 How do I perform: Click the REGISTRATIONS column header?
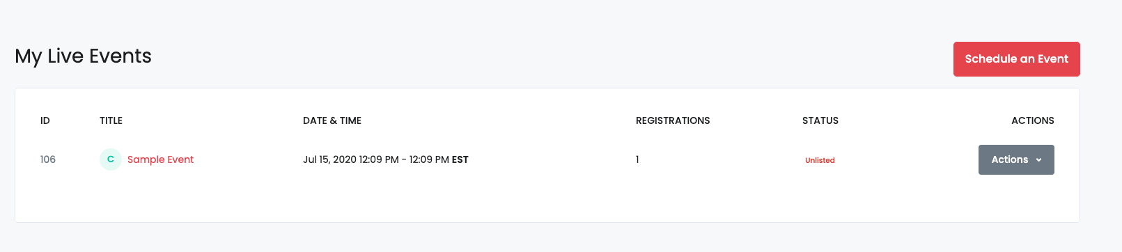pyautogui.click(x=673, y=120)
